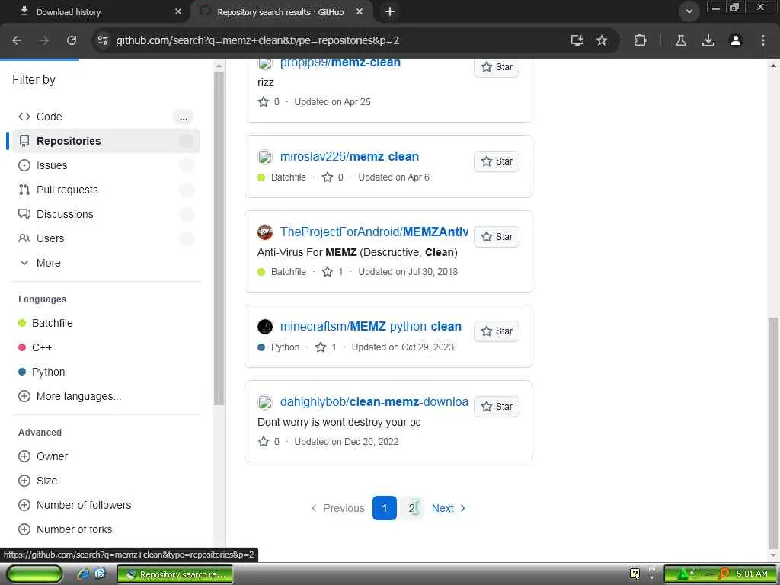Click the address bar URL

[257, 40]
